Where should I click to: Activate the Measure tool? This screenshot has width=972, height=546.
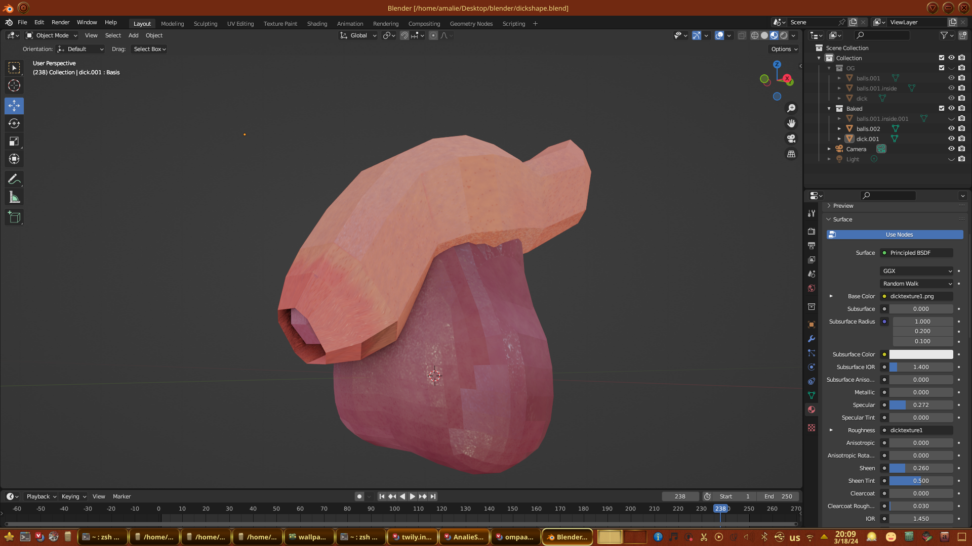(14, 198)
